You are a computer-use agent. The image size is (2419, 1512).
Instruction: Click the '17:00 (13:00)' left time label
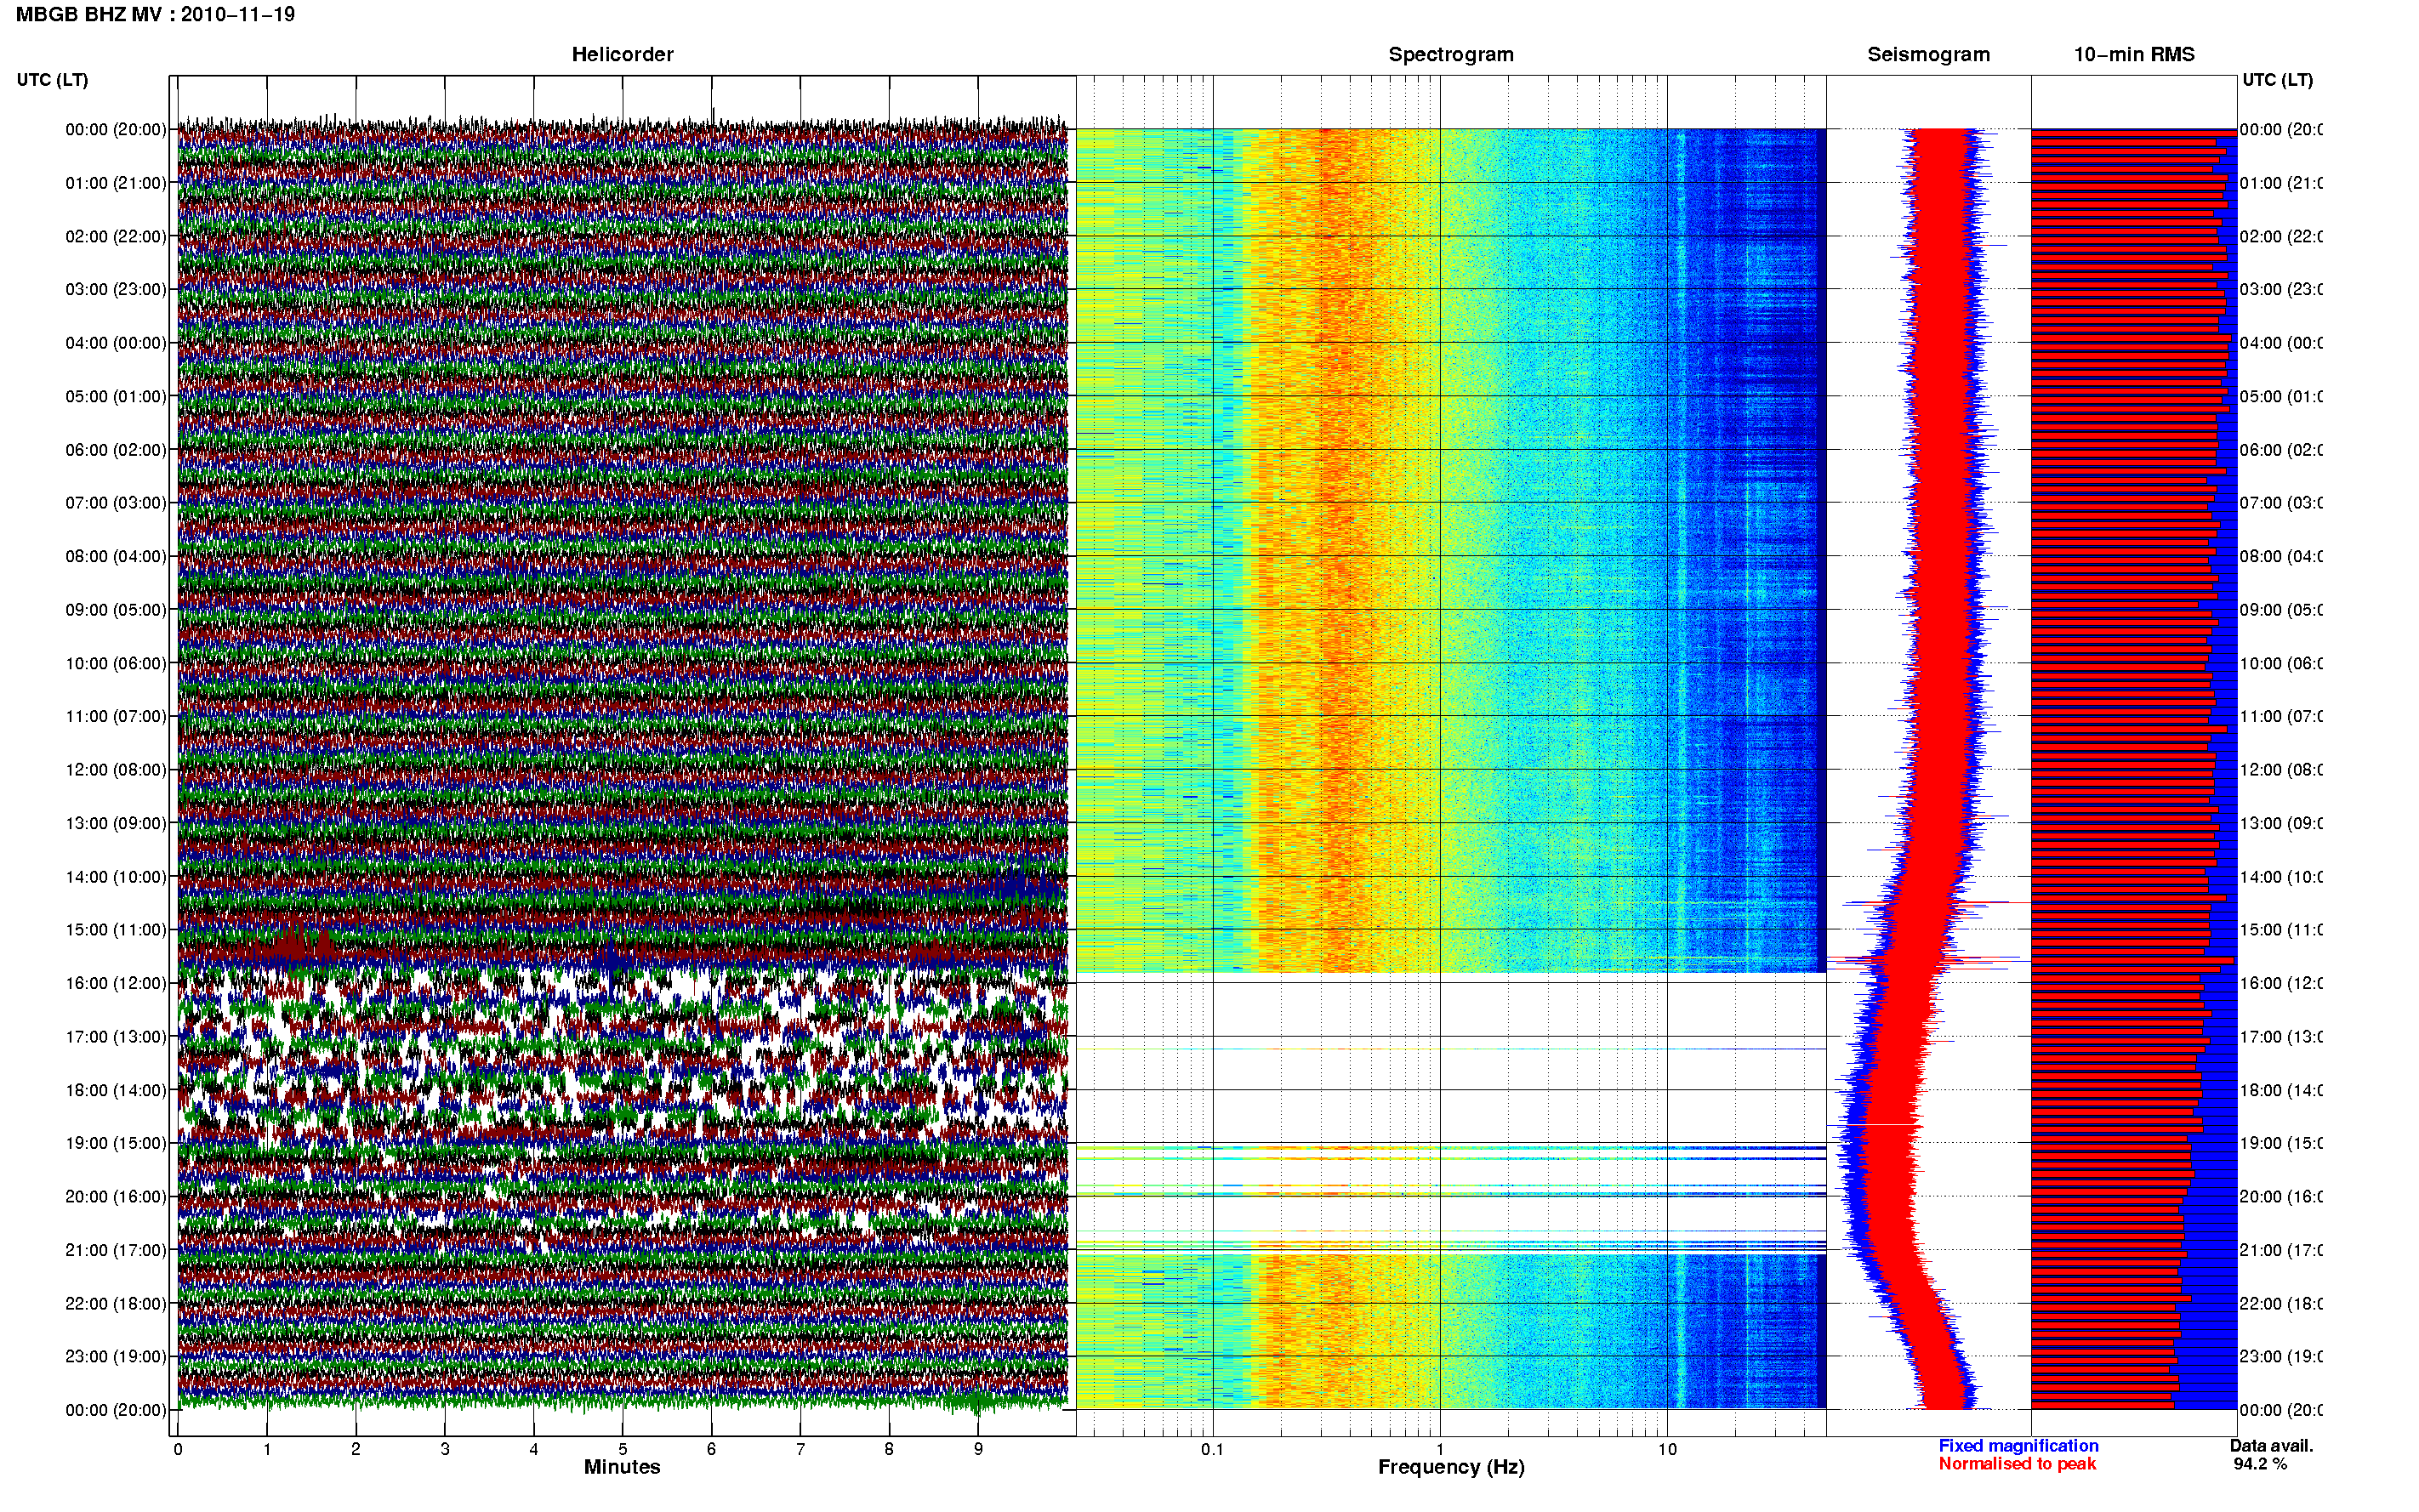116,1037
